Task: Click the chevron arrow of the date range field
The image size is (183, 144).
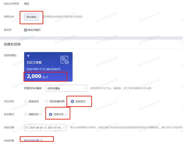Action: pos(63,128)
